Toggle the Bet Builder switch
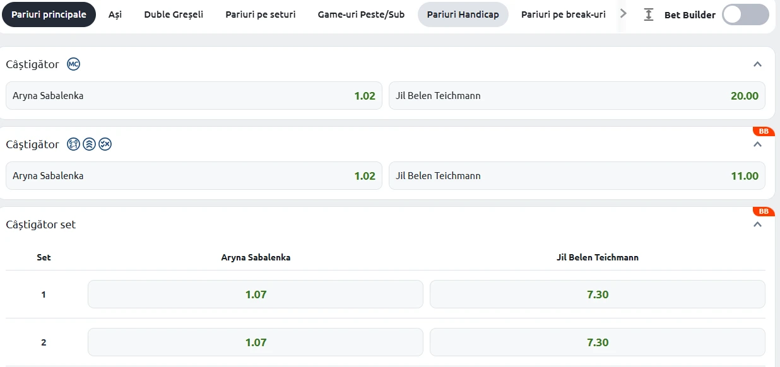Screen dimensions: 780x367 click(745, 15)
